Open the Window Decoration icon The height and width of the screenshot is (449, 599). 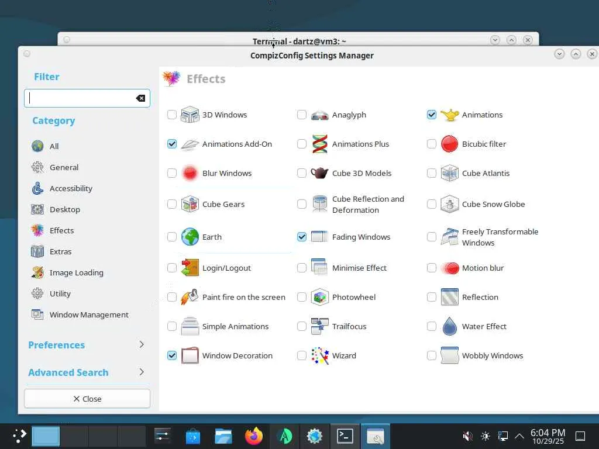coord(190,355)
